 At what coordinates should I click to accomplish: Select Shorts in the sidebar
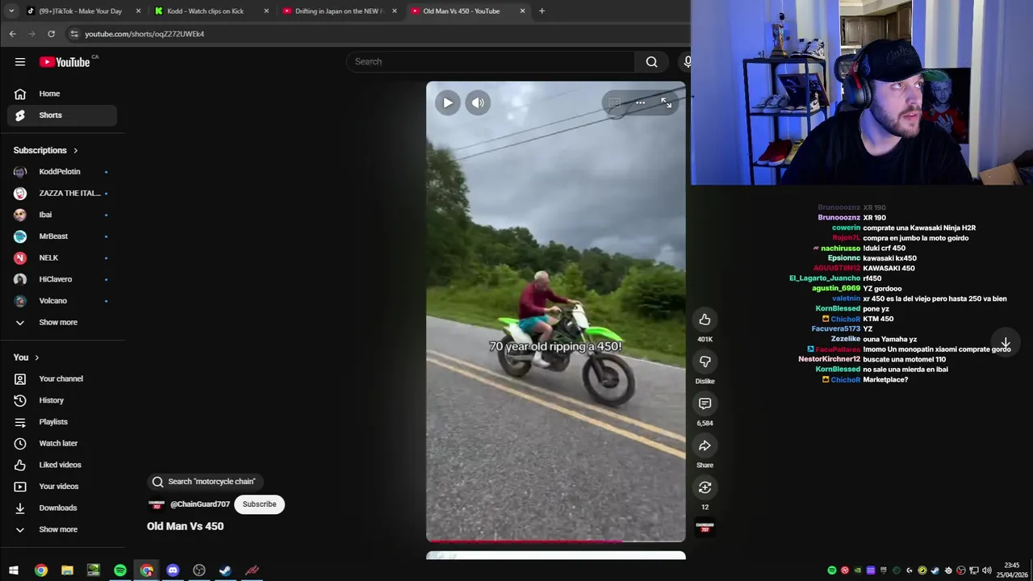pos(62,115)
